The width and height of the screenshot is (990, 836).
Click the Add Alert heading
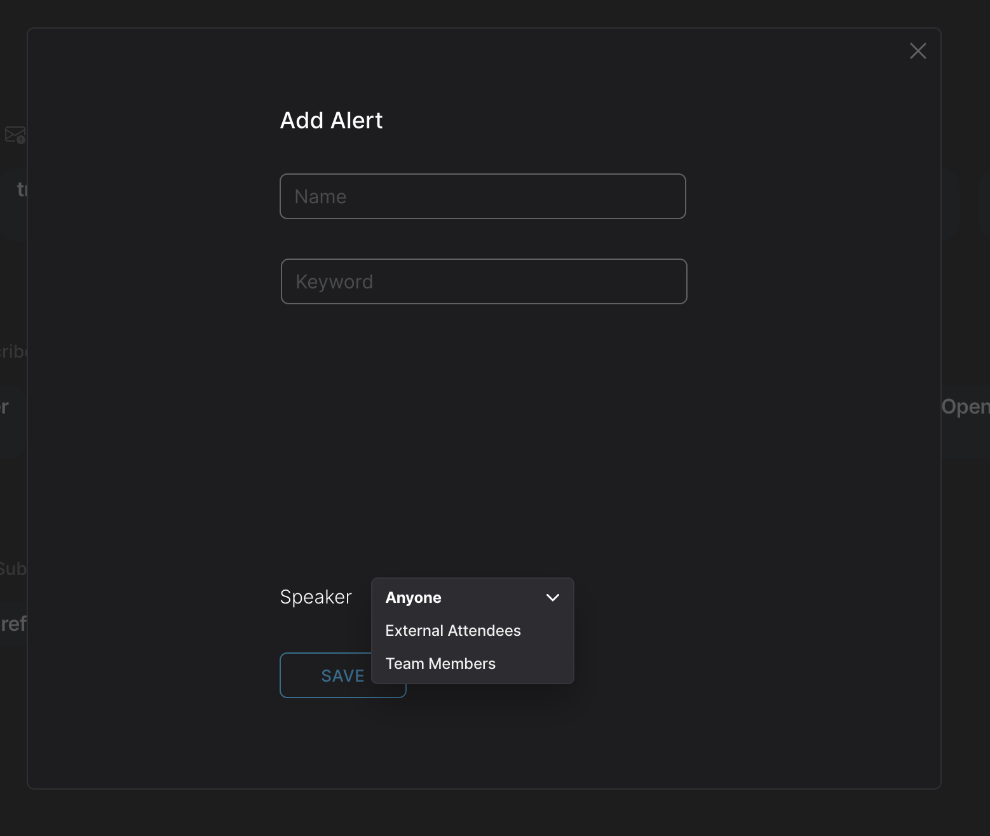(x=331, y=121)
